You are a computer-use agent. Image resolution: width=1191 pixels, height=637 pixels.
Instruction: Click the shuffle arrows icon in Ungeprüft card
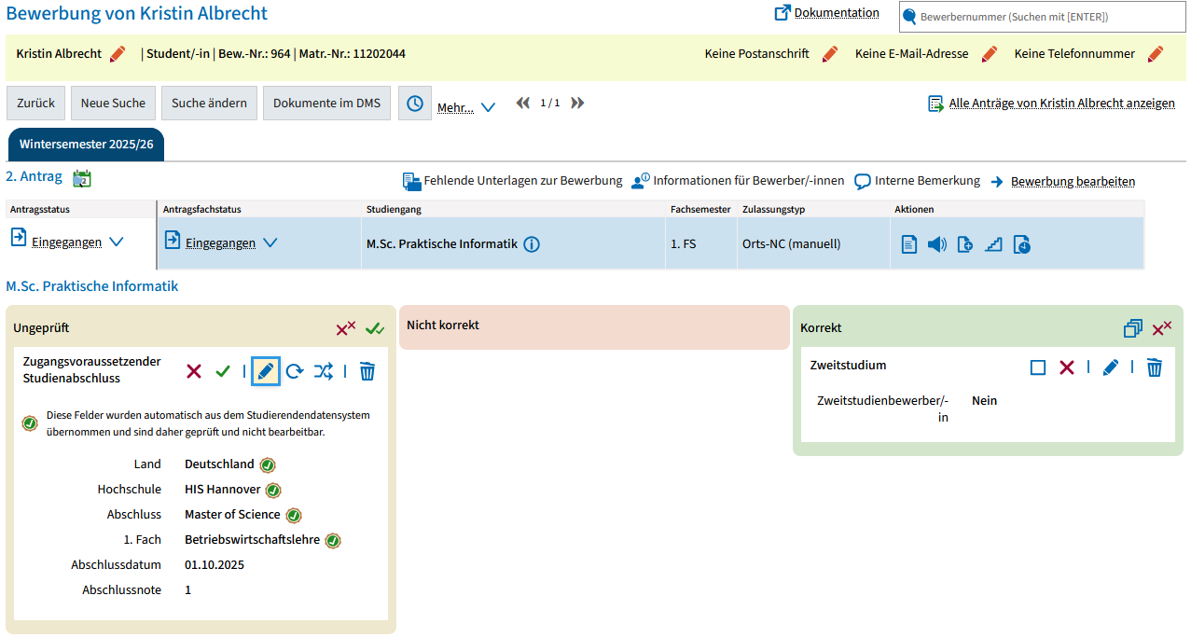coord(323,371)
